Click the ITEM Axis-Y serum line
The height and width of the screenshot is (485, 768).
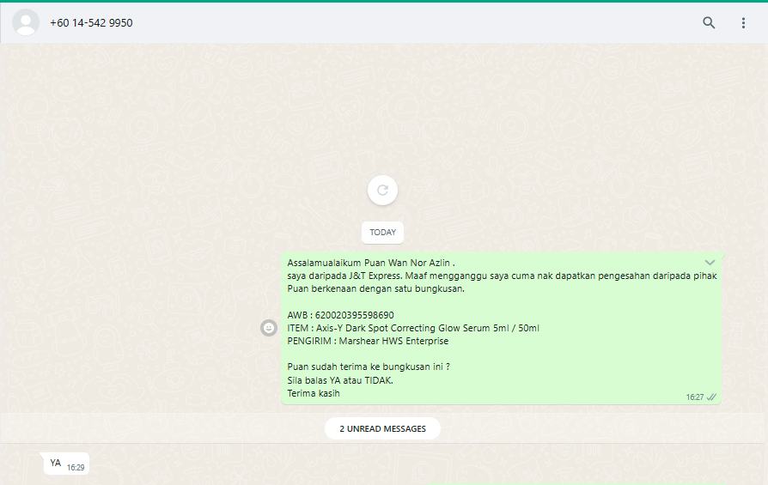[x=413, y=328]
